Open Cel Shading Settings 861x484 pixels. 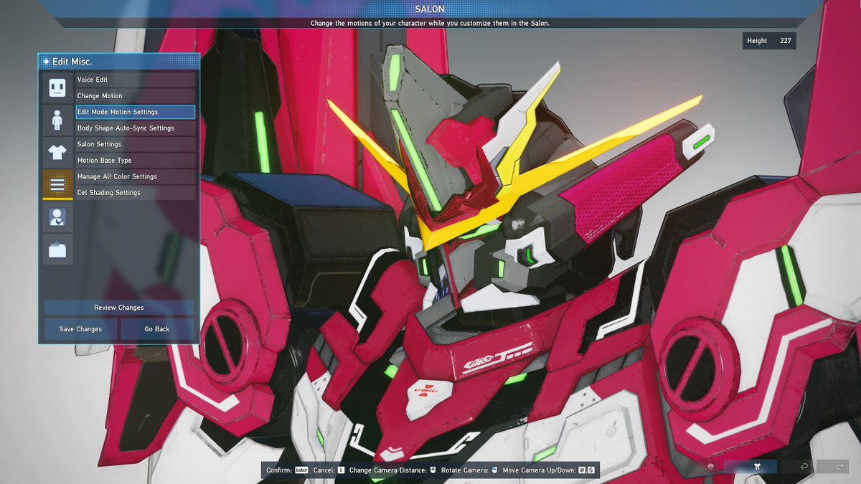[x=136, y=193]
